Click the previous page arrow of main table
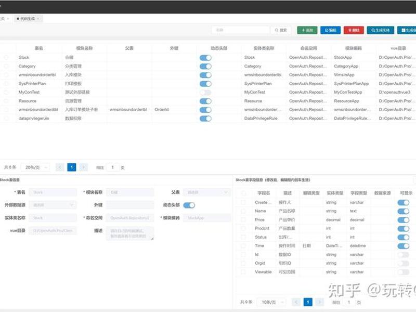 click(x=60, y=167)
